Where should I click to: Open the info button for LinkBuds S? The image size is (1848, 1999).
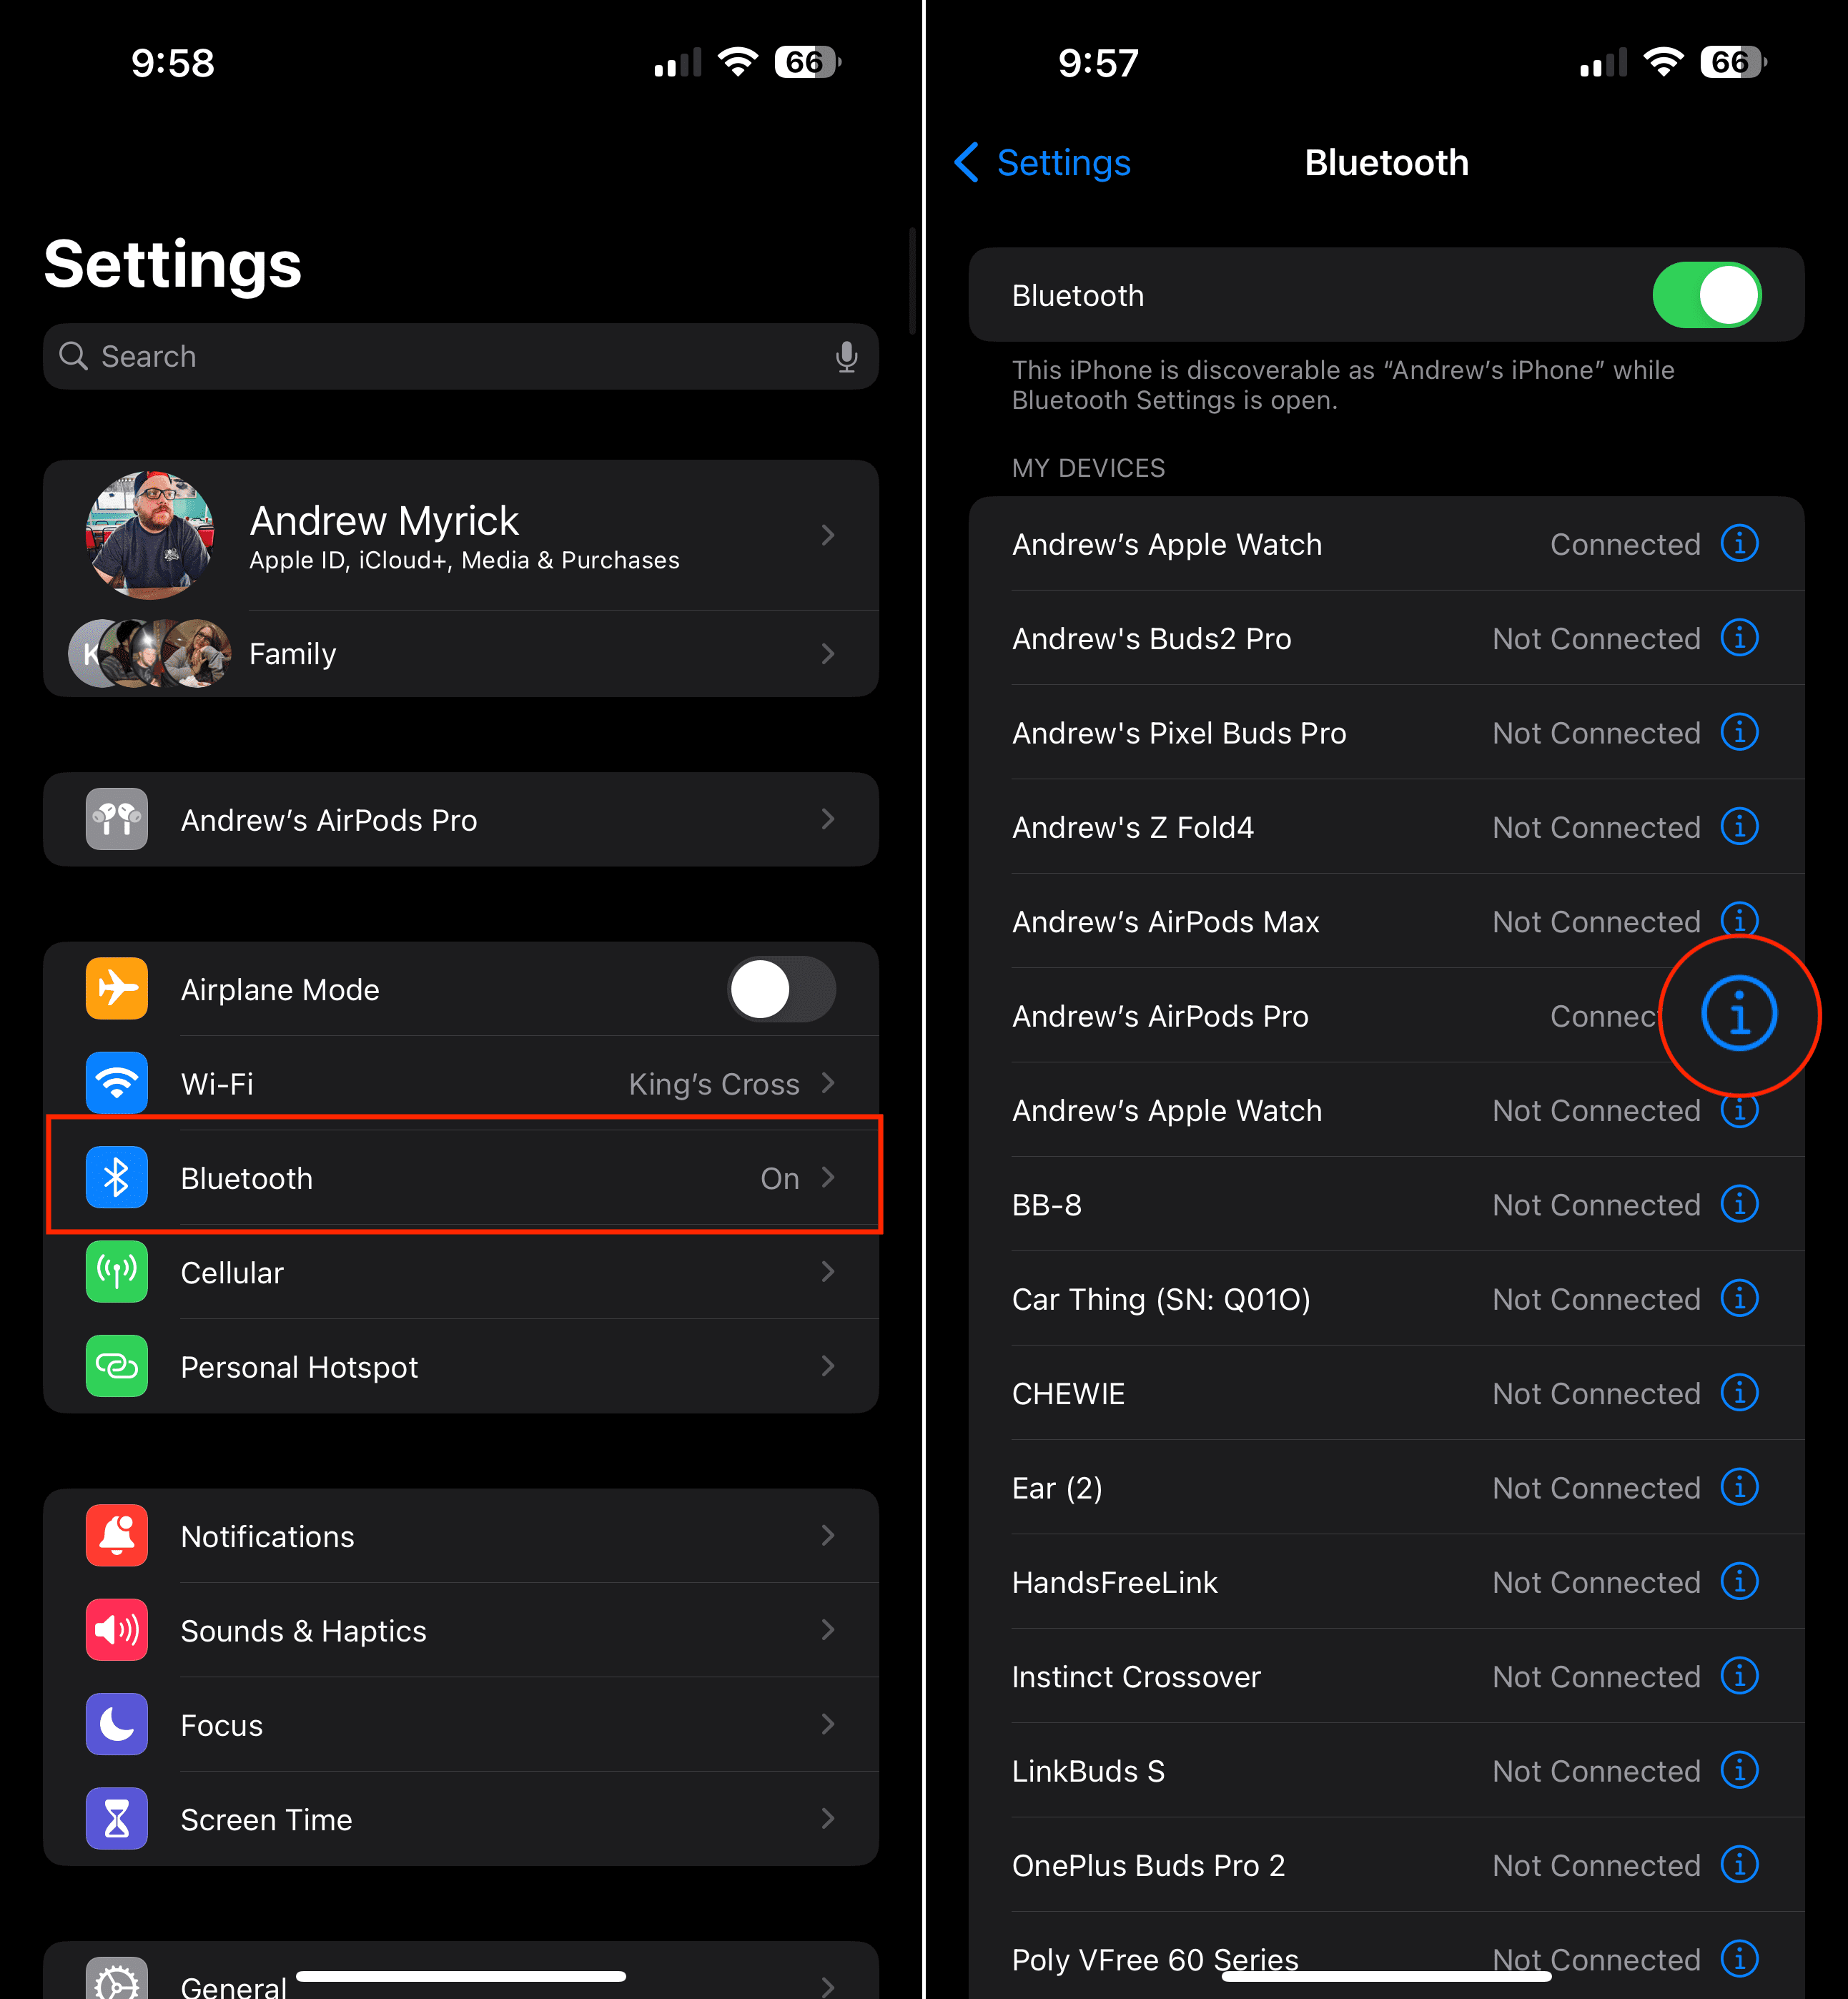coord(1739,1770)
